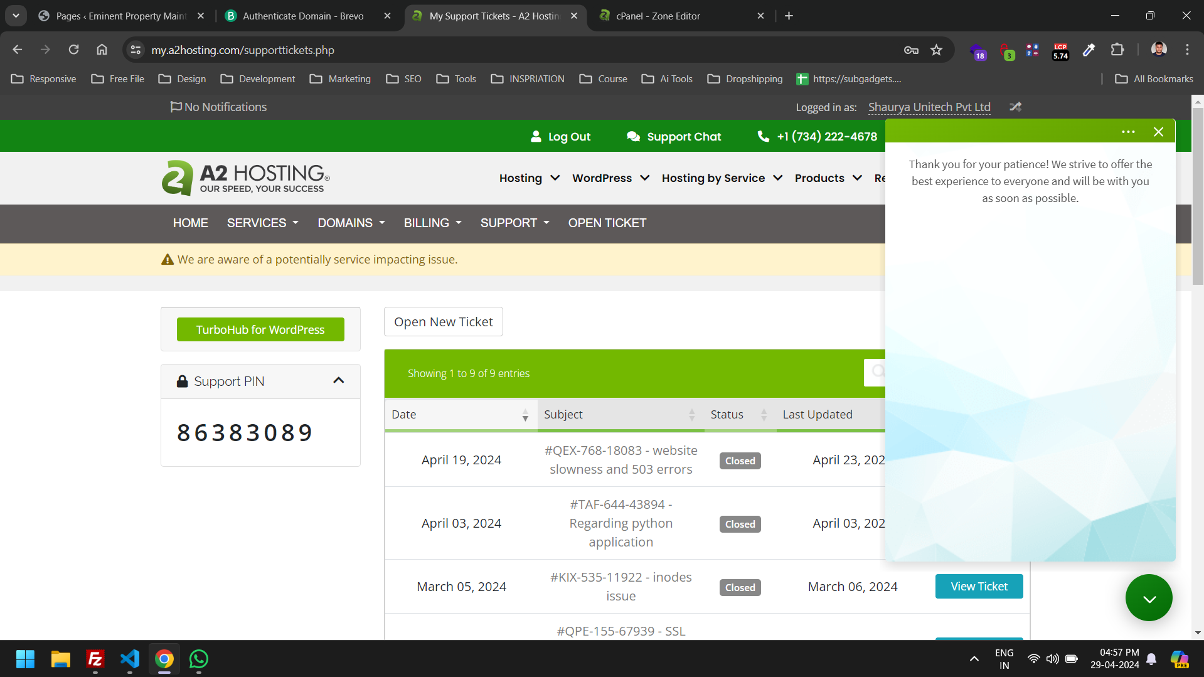Open WhatsApp from the taskbar
This screenshot has width=1204, height=677.
(199, 659)
